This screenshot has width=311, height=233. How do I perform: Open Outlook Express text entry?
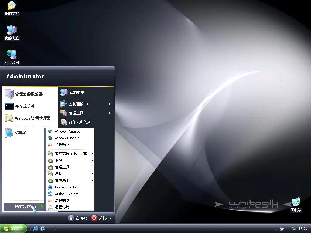pyautogui.click(x=67, y=194)
